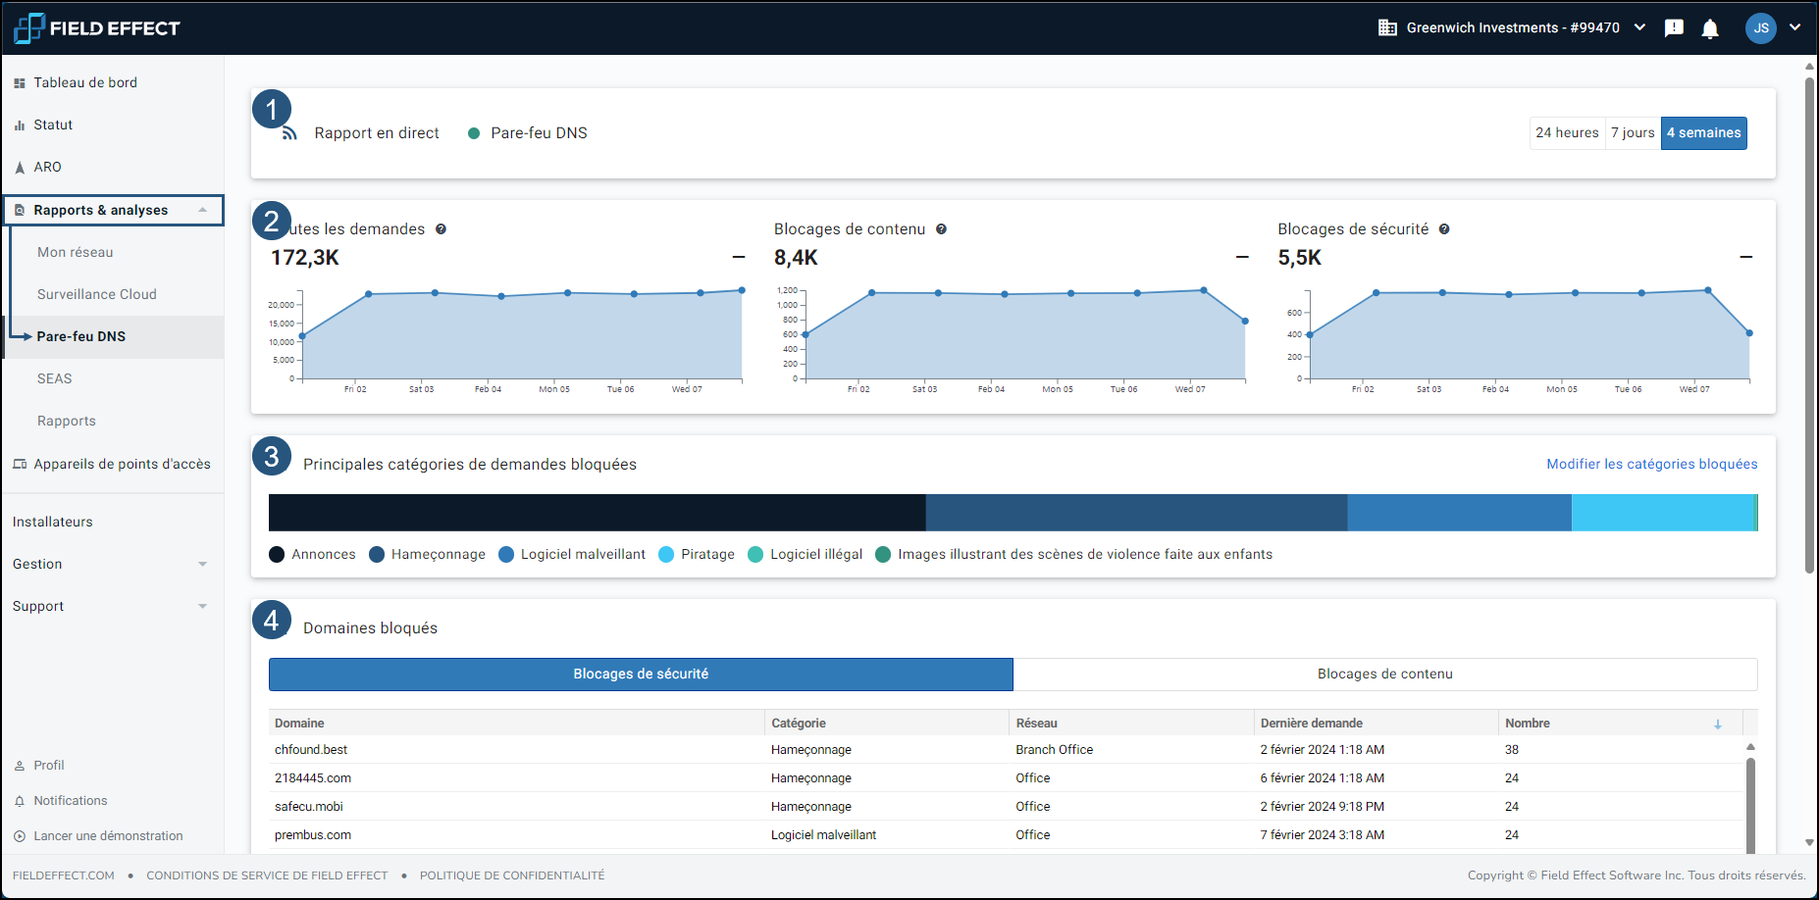Screen dimensions: 1819x900
Task: Click the Rapport en direct feed icon
Action: (289, 133)
